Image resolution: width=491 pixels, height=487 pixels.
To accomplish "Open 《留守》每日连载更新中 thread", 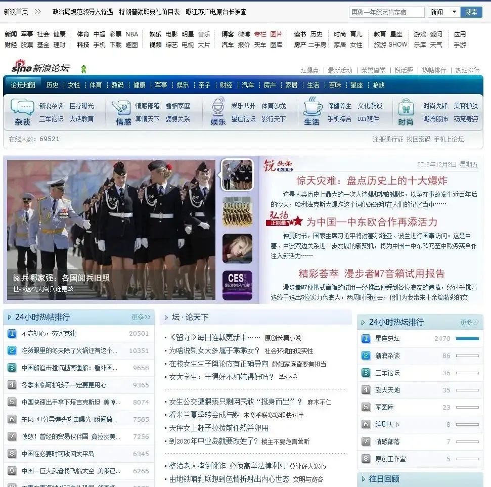I will pos(214,338).
